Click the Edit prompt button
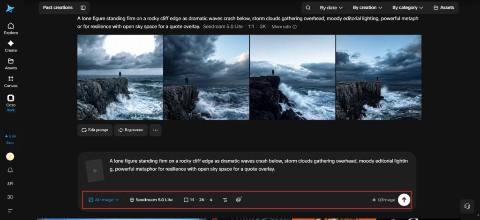The width and height of the screenshot is (480, 220). (x=95, y=130)
